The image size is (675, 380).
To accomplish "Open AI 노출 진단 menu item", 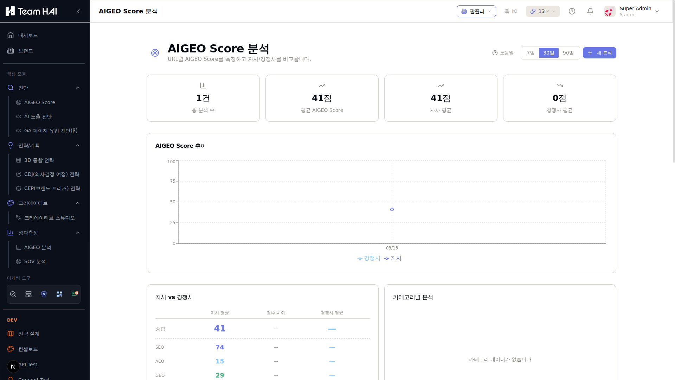I will (48, 116).
